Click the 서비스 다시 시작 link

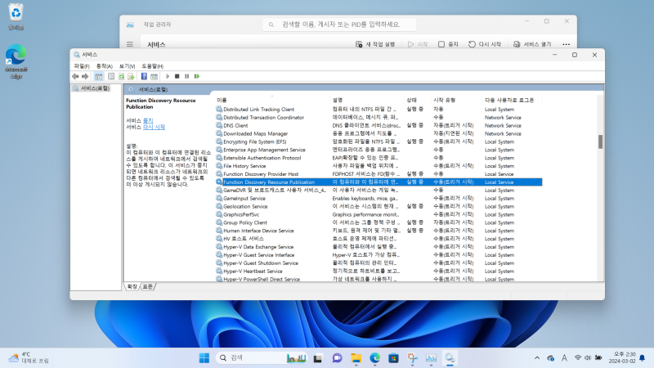154,127
